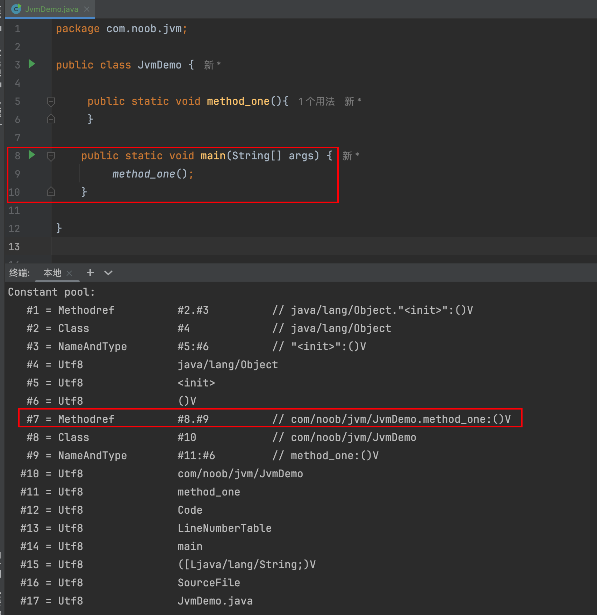Click the '新 *' author hint beside class JvmDemo
The height and width of the screenshot is (615, 597).
coord(212,65)
